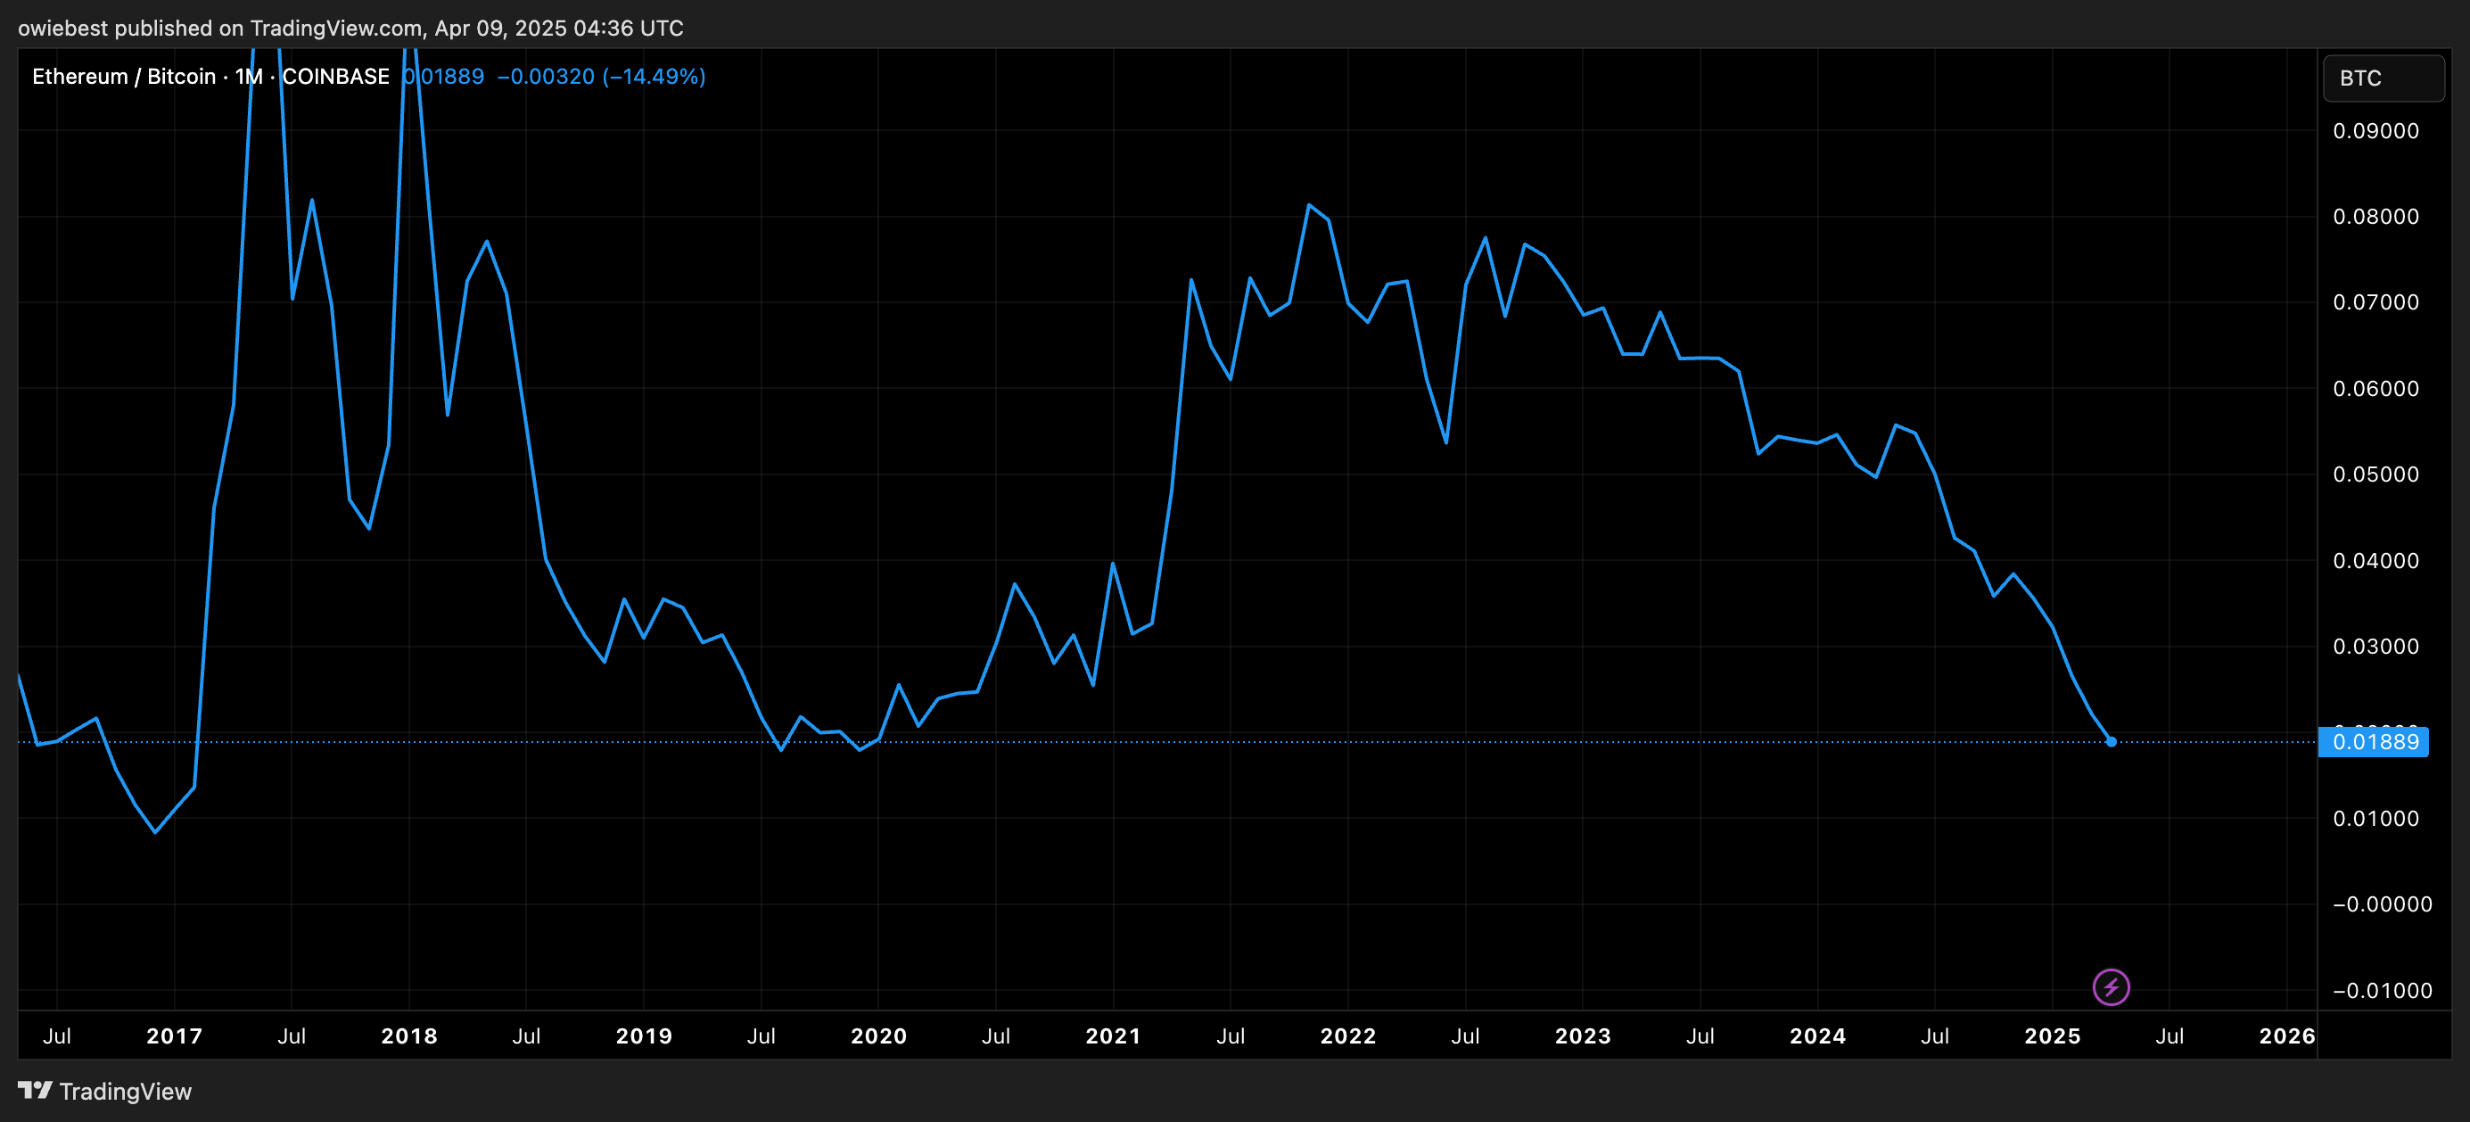Screen dimensions: 2470x1122
Task: Click the 0.05000 price scale label
Action: point(2375,474)
